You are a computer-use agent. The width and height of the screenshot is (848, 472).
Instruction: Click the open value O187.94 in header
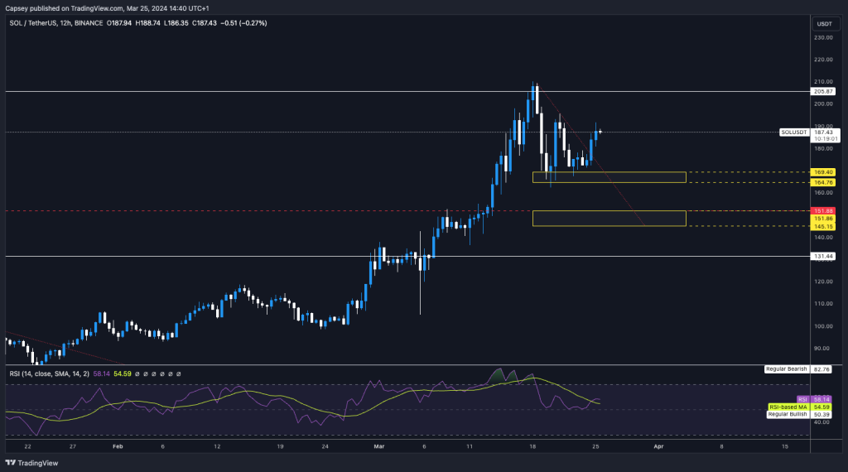coord(119,23)
